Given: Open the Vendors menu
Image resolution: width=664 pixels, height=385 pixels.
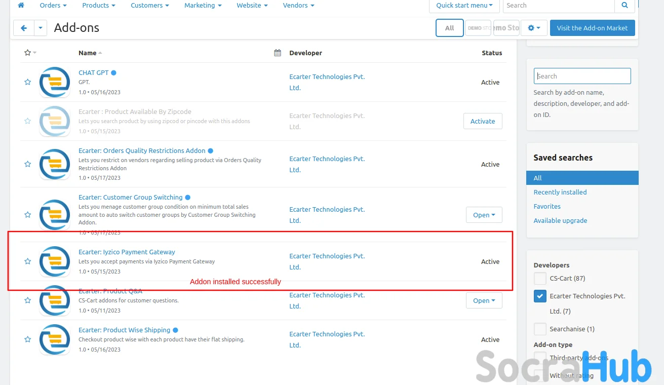Looking at the screenshot, I should pyautogui.click(x=298, y=6).
